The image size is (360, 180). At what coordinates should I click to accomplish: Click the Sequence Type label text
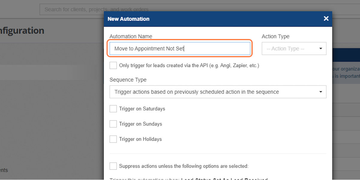click(x=128, y=80)
